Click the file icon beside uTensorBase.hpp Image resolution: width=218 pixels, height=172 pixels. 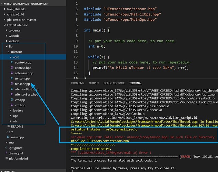(12, 94)
